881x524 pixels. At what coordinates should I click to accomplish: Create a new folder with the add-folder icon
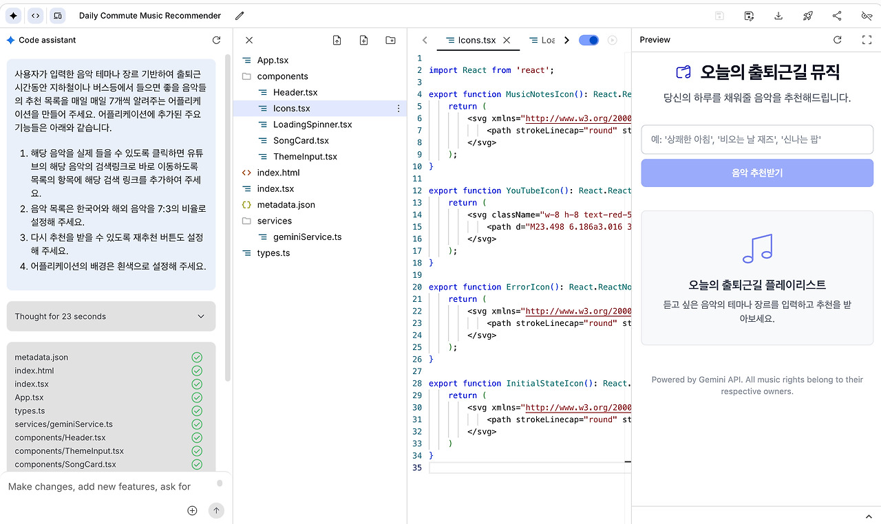[x=390, y=41]
